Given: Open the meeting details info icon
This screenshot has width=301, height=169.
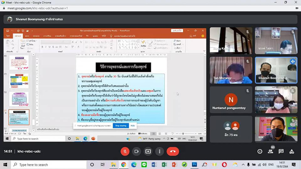Looking at the screenshot, I should pyautogui.click(x=260, y=151).
